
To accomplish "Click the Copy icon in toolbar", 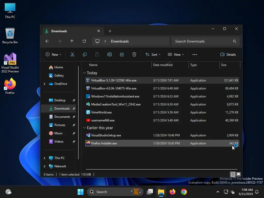I will pos(85,54).
